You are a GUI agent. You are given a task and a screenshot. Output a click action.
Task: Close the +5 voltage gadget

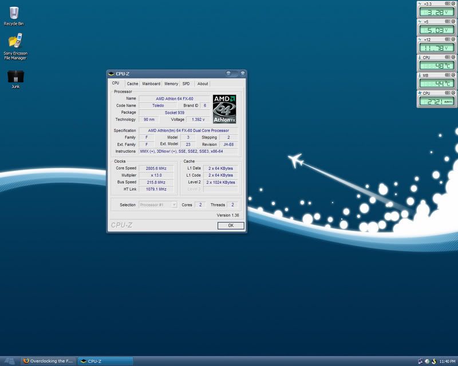(453, 21)
